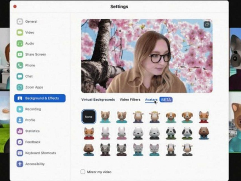Image resolution: width=241 pixels, height=181 pixels.
Task: Open Keyboard Shortcuts settings
Action: tap(40, 153)
